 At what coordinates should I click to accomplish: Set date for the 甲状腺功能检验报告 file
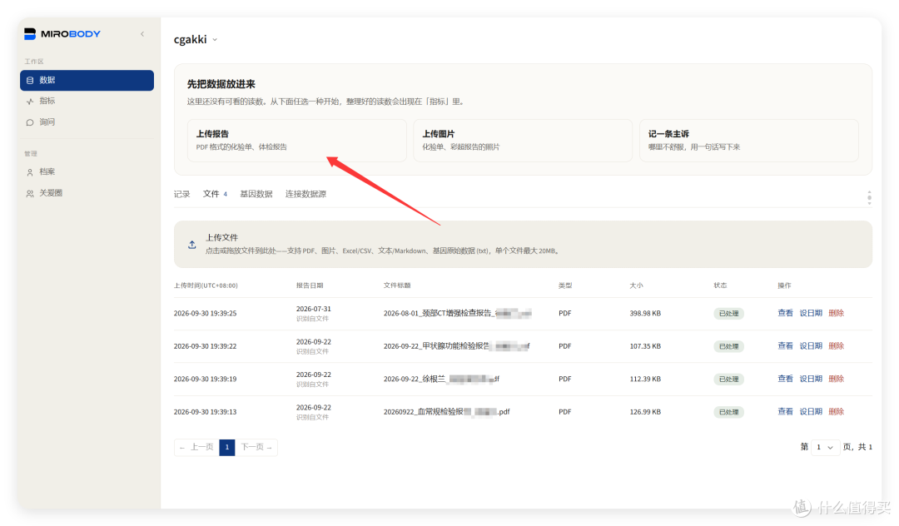pyautogui.click(x=811, y=345)
